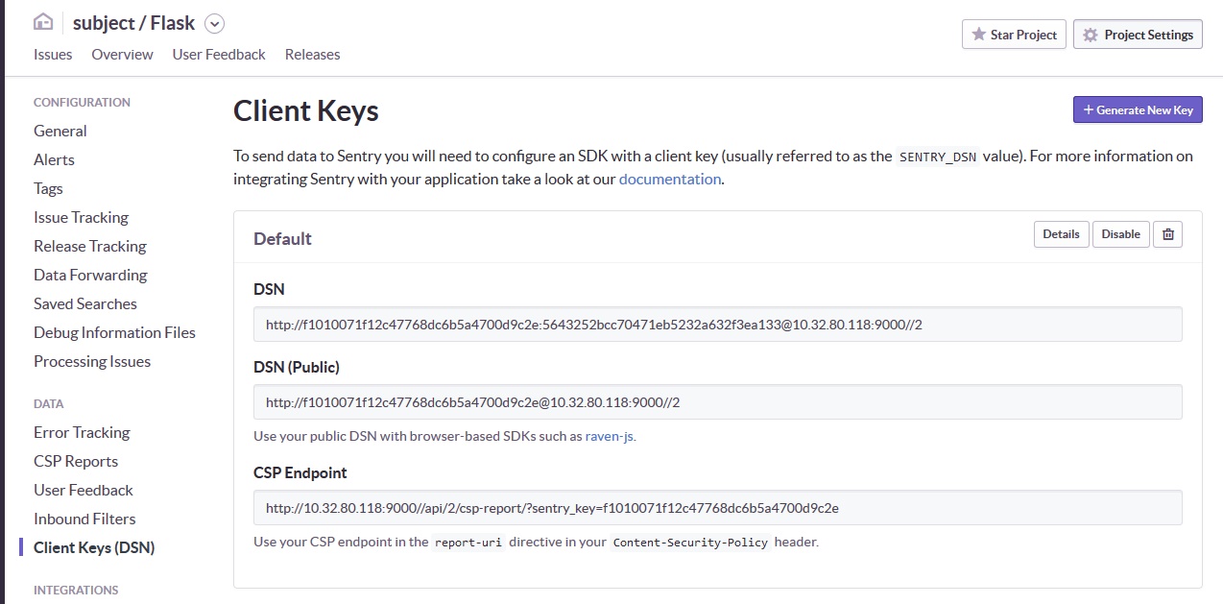Image resolution: width=1223 pixels, height=604 pixels.
Task: Click the Sentry home logo icon
Action: 43,22
